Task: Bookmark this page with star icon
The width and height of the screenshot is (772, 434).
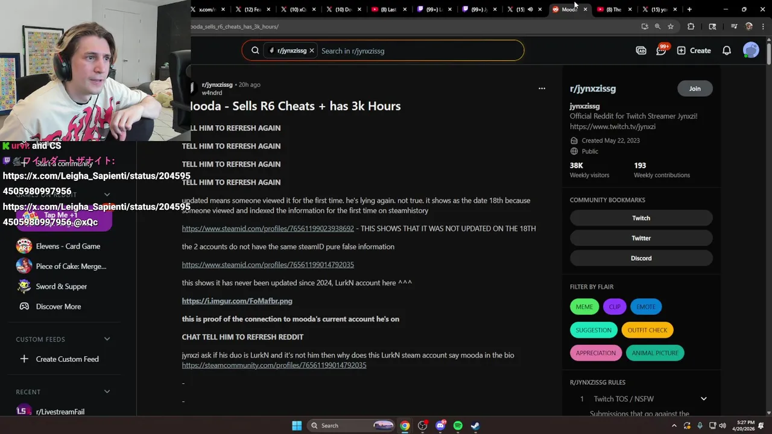Action: [x=671, y=27]
